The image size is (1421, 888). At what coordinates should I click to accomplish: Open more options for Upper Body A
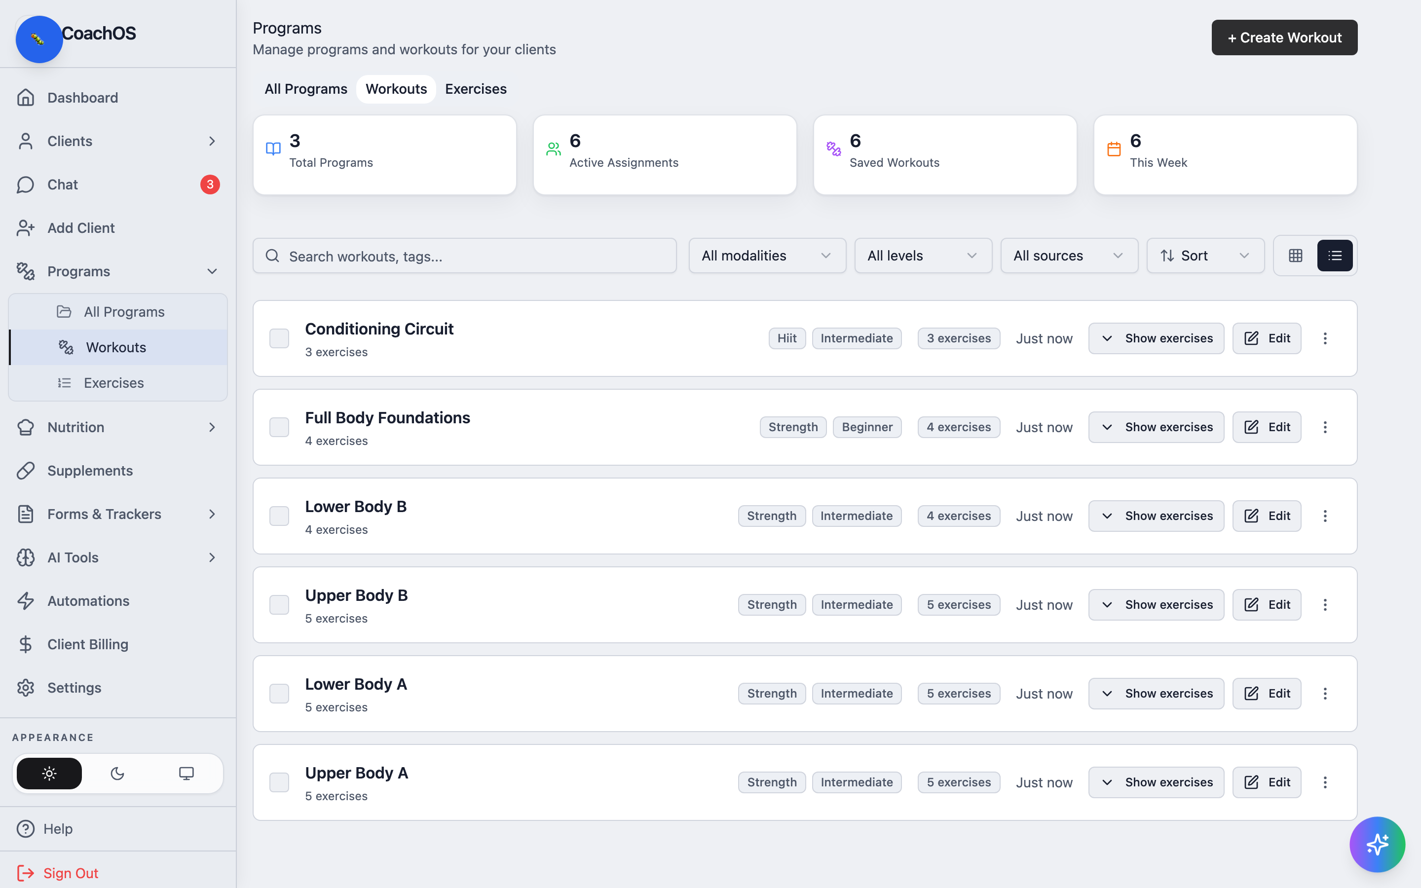[x=1325, y=782]
